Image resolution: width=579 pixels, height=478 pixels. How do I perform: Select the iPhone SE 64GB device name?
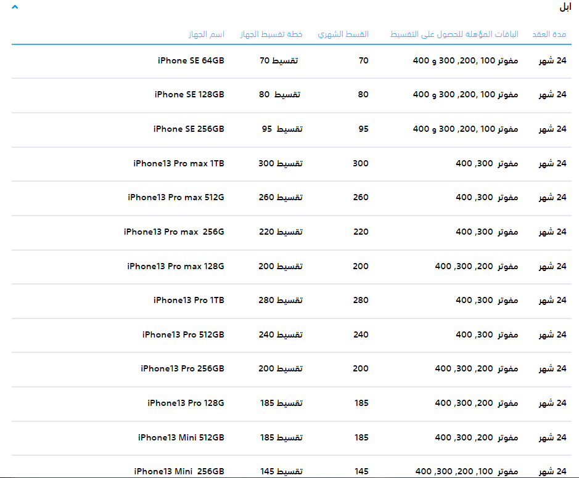[191, 60]
